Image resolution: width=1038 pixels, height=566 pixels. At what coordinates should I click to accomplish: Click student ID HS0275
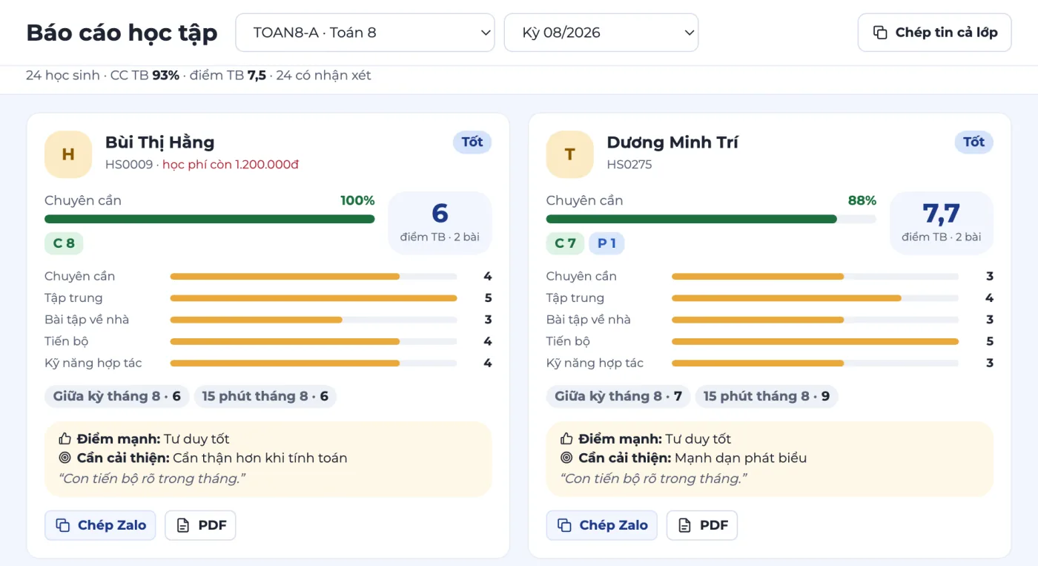point(629,165)
